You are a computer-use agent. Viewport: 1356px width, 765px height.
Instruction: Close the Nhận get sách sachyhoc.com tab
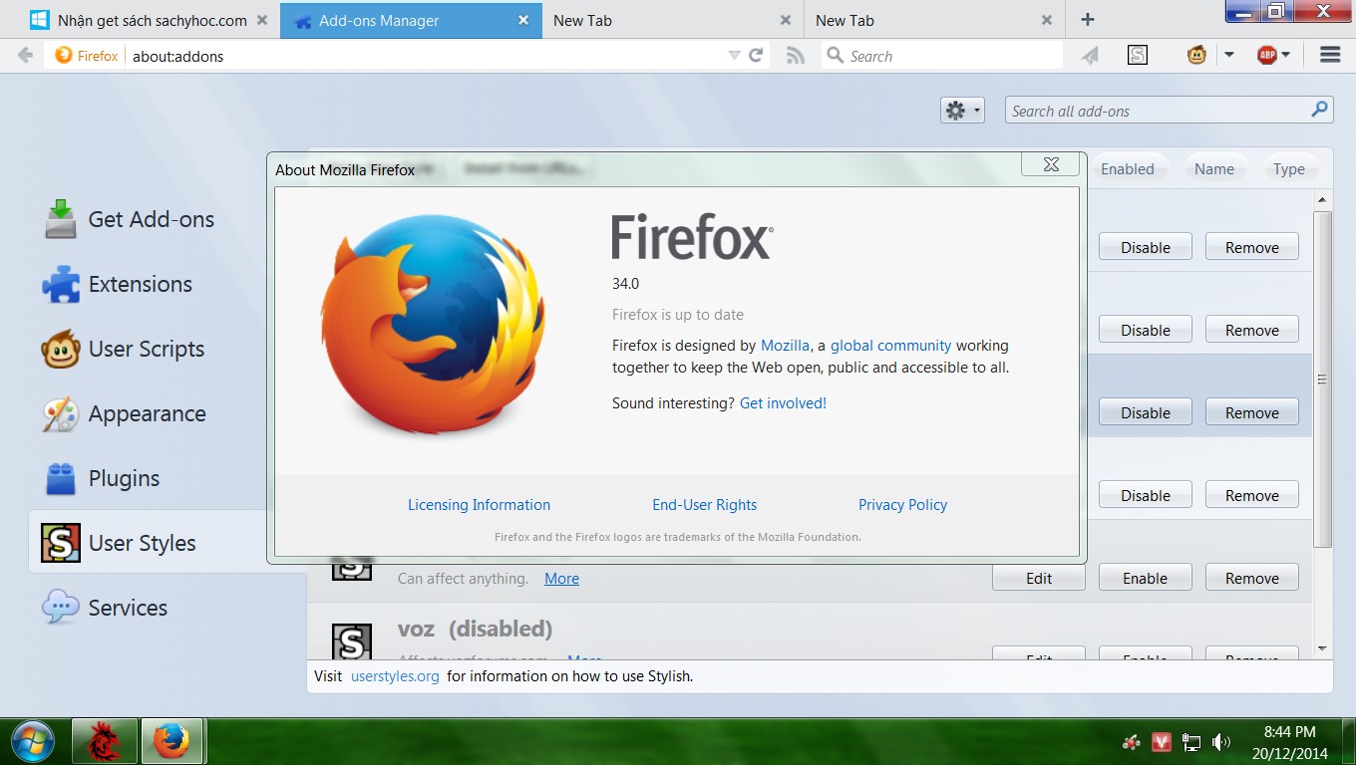[262, 20]
